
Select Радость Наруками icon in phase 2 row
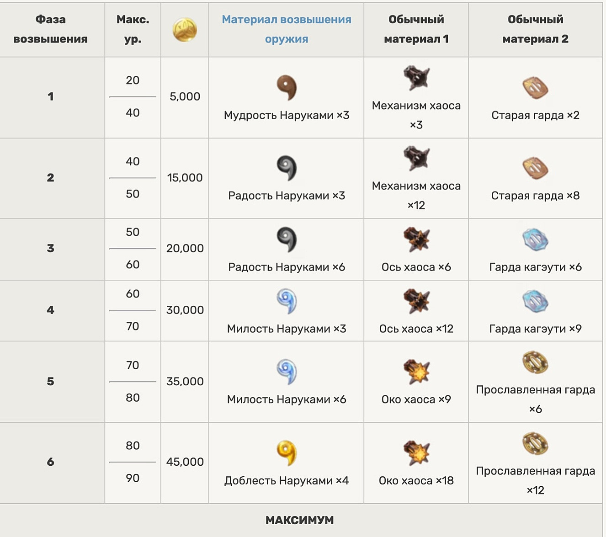[x=287, y=168]
